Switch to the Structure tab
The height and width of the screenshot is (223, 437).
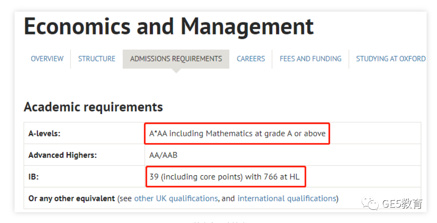[x=97, y=59]
